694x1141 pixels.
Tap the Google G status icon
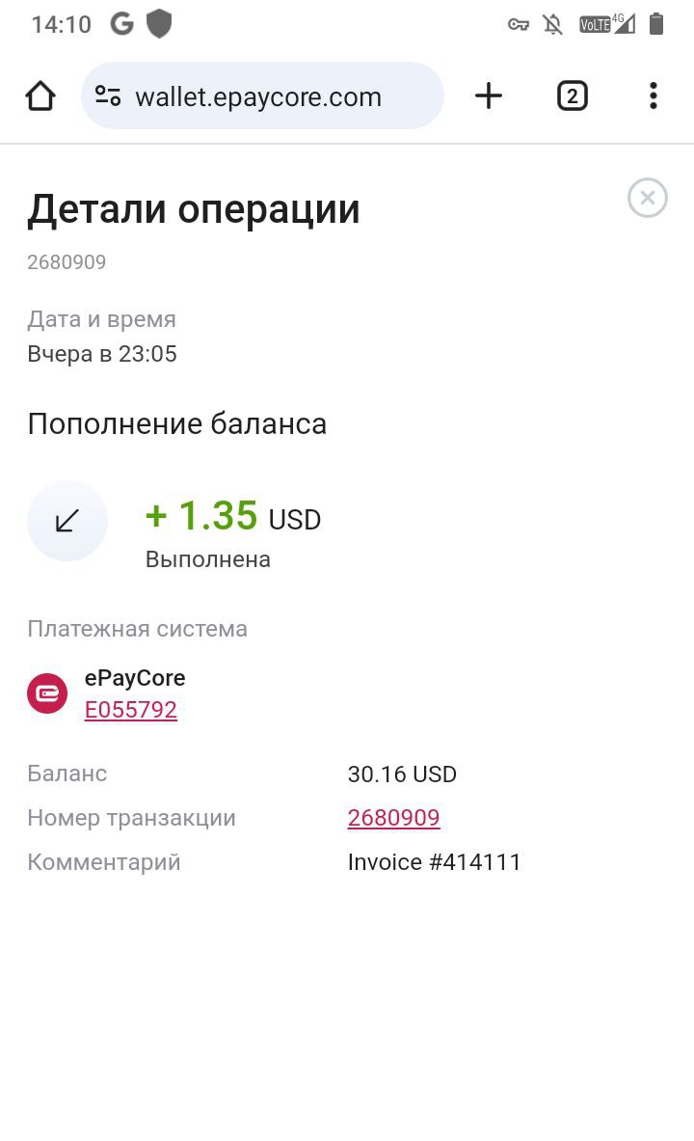tap(122, 24)
